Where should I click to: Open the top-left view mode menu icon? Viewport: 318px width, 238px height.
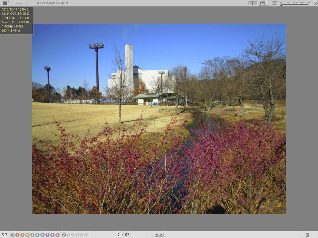pos(5,3)
